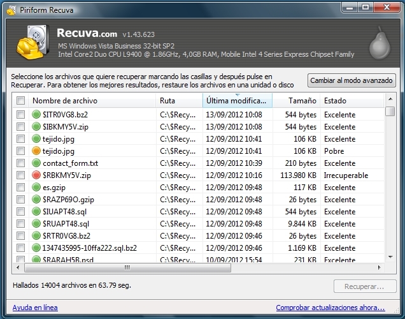
Task: Check the box for $RAZP69O.gzip
Action: (20, 200)
